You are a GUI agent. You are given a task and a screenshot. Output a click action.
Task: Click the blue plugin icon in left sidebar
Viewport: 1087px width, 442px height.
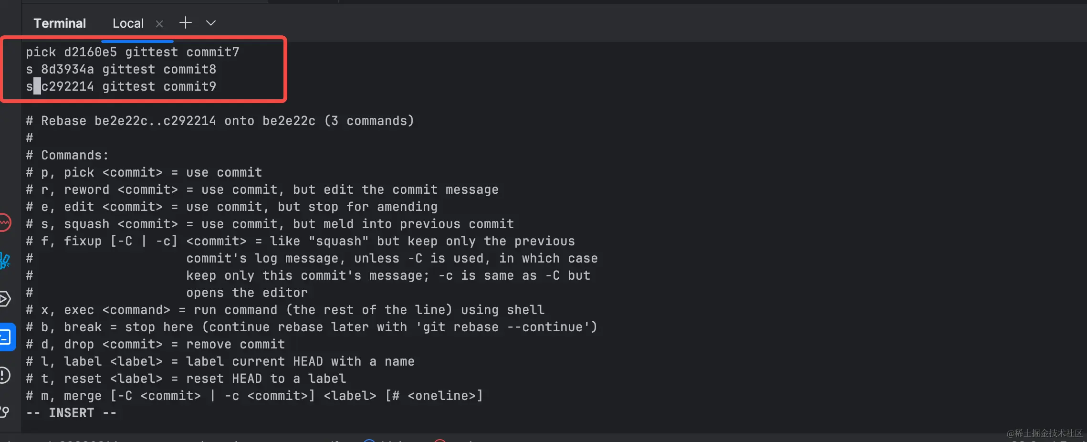[x=5, y=261]
